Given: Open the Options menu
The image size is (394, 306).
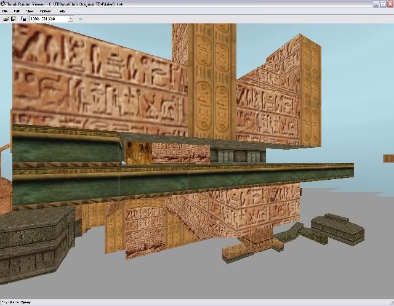Looking at the screenshot, I should (x=46, y=11).
